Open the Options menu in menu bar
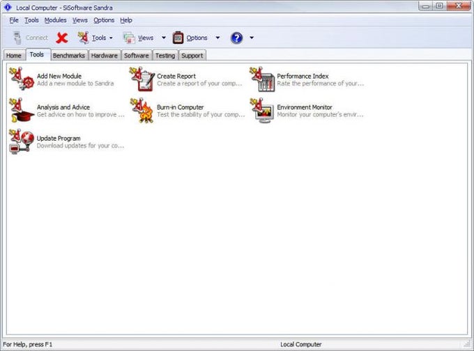Viewport: 474px width, 351px height. 104,20
